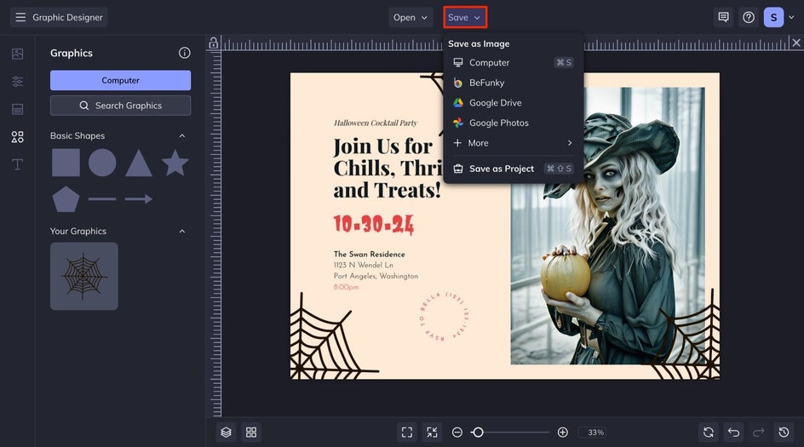
Task: Add the arrow line shape
Action: [x=139, y=199]
